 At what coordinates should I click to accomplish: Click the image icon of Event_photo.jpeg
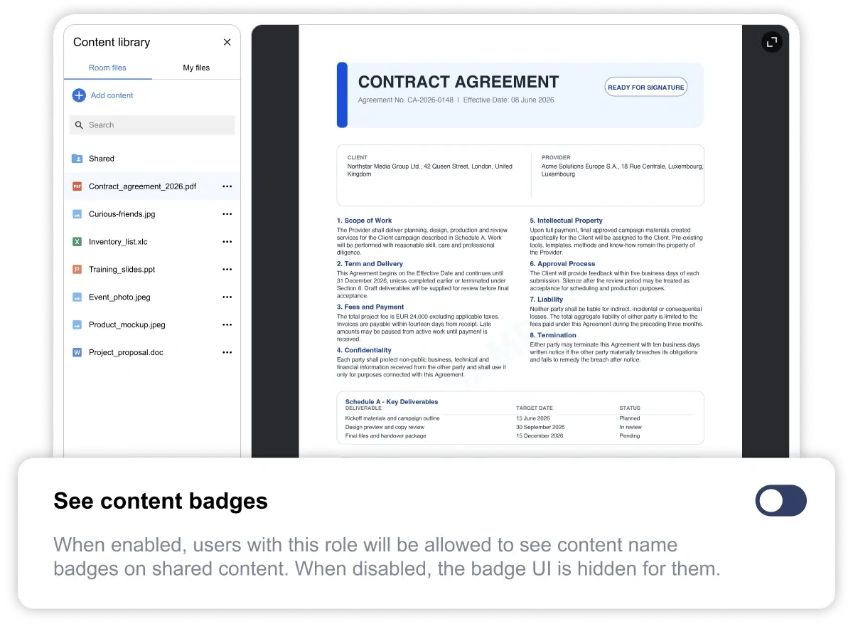77,297
